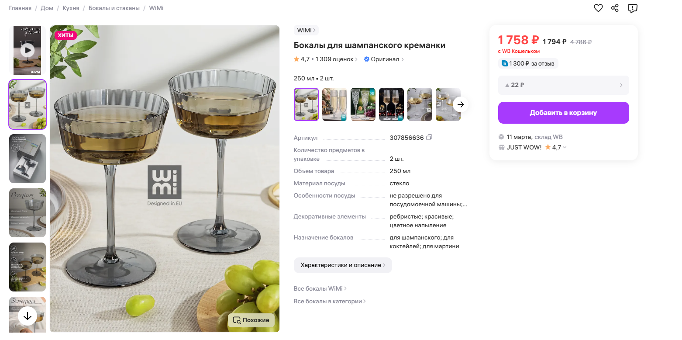The height and width of the screenshot is (340, 682).
Task: Show next product variants with right arrow
Action: coord(460,104)
